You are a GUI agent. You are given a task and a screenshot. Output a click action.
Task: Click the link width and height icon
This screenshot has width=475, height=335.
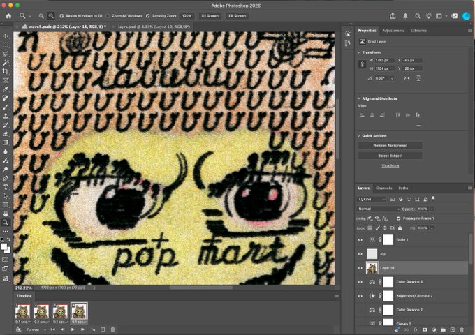362,64
